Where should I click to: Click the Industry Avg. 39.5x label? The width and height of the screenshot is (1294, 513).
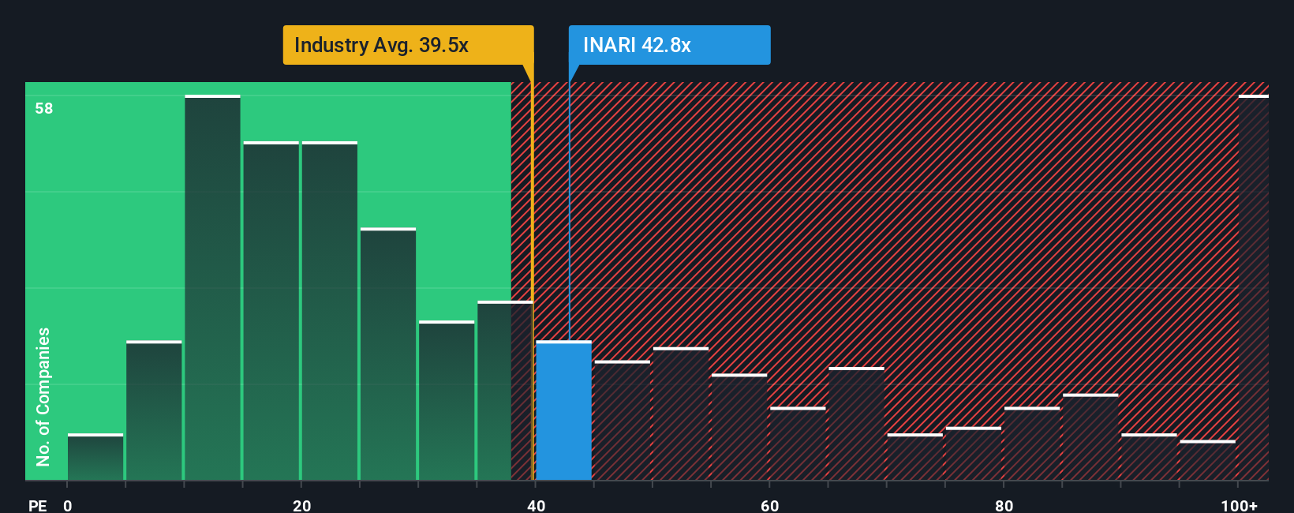point(408,45)
